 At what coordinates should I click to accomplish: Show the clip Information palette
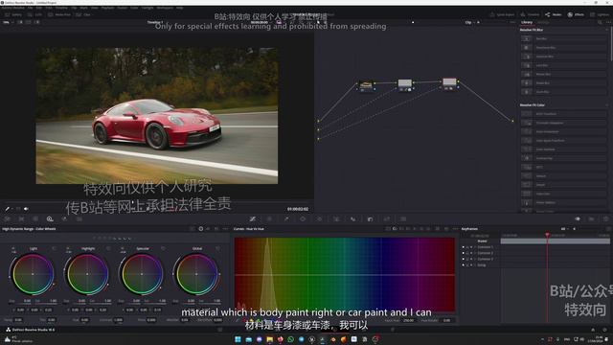click(x=606, y=219)
